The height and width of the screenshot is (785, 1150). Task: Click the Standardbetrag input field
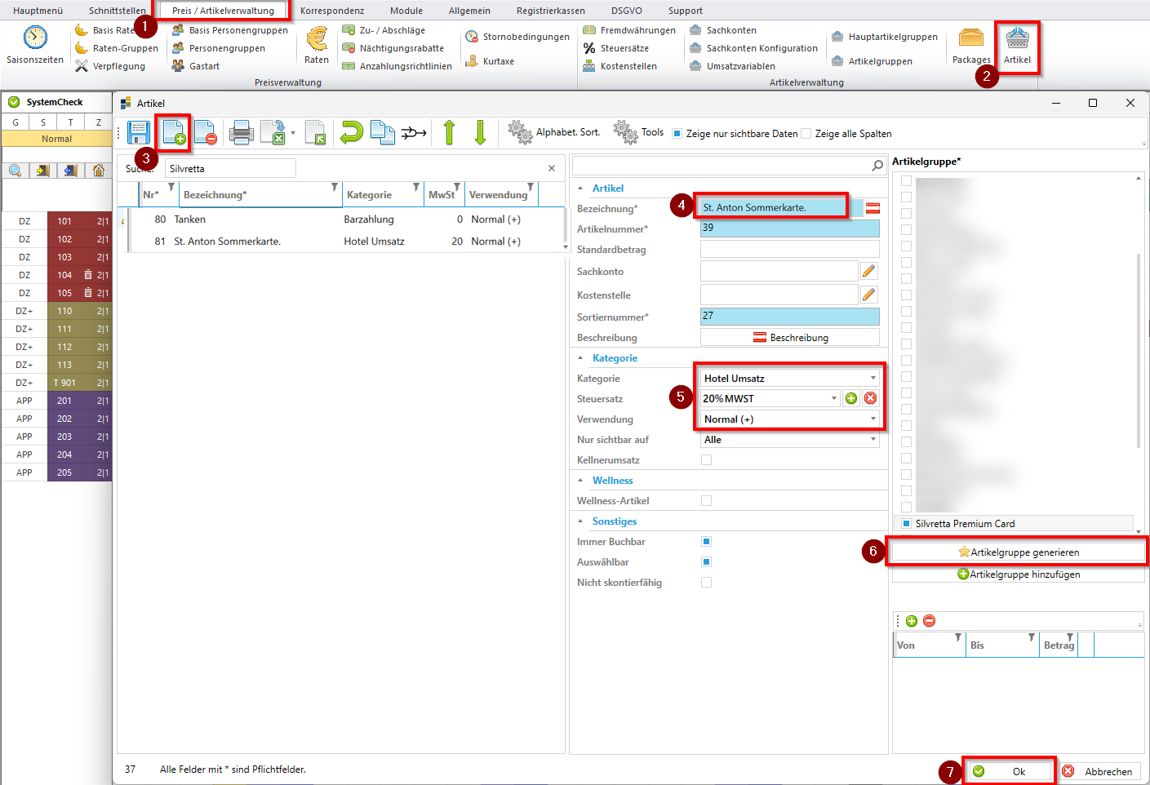(789, 250)
